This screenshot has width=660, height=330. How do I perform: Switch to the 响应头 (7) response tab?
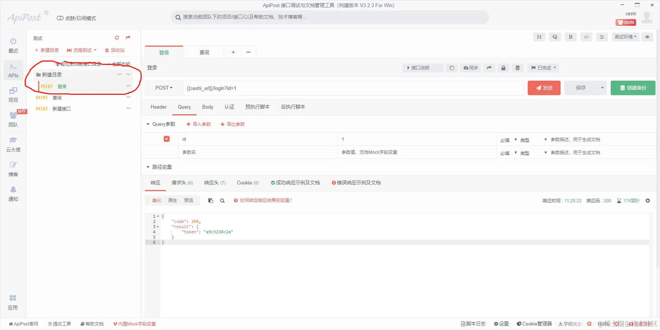pos(215,183)
